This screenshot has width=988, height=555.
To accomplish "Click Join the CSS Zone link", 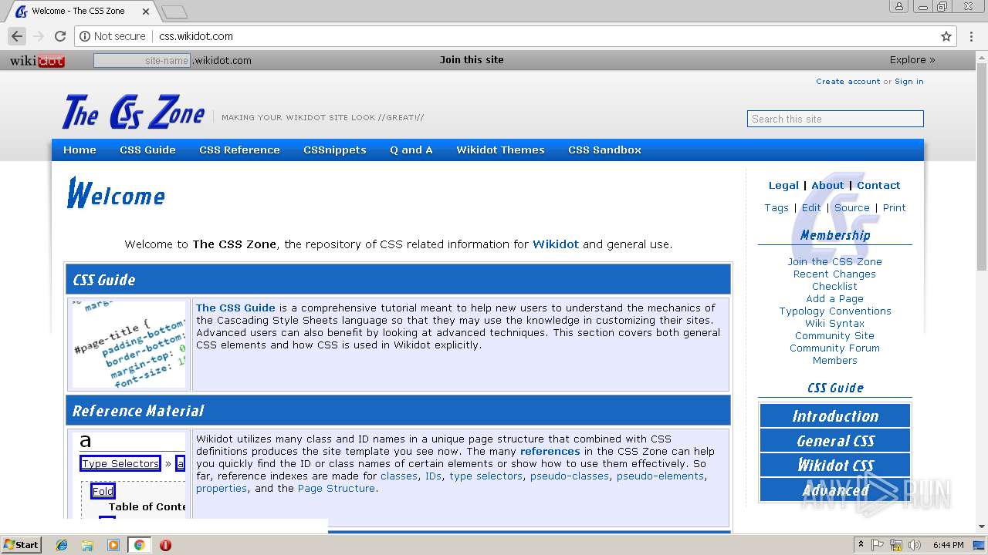I will pyautogui.click(x=834, y=261).
